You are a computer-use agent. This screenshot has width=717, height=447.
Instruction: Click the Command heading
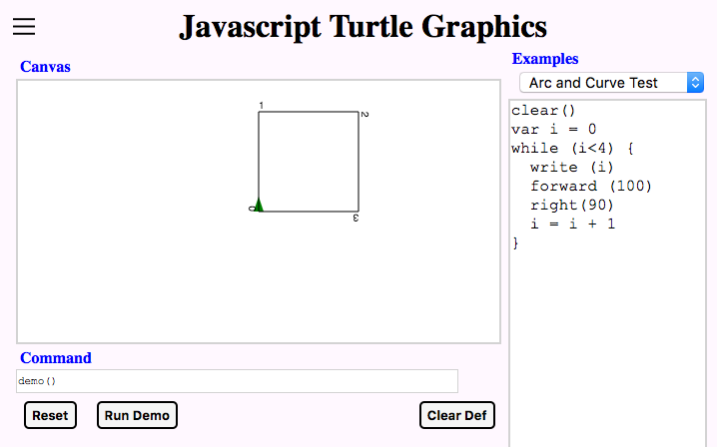[x=56, y=358]
